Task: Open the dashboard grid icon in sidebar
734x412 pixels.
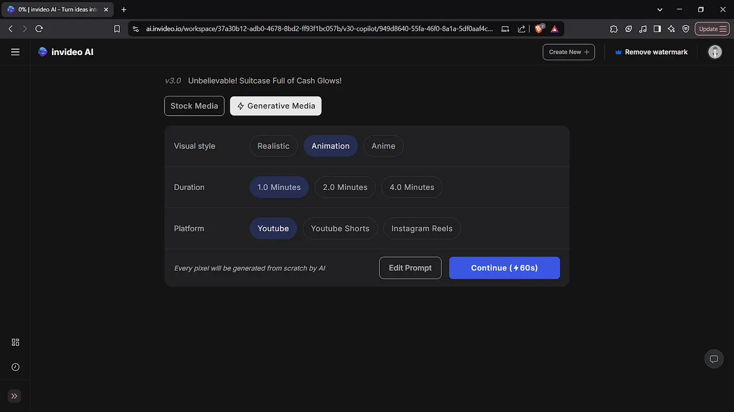Action: 15,342
